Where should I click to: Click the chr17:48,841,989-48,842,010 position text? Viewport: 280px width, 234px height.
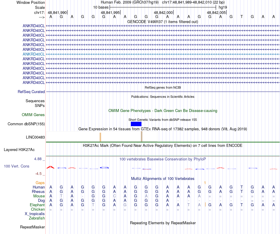tap(193, 2)
